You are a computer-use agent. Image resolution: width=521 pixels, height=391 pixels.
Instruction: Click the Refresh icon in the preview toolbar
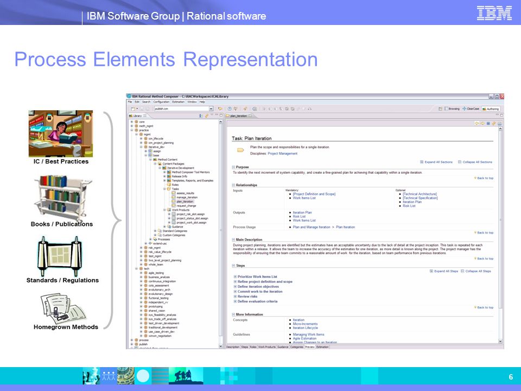pyautogui.click(x=494, y=123)
